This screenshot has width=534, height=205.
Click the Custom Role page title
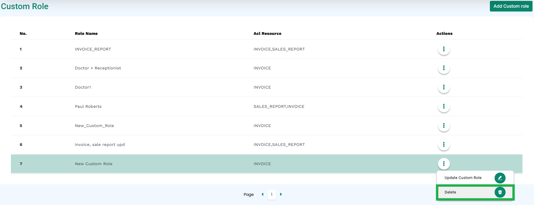tap(25, 6)
